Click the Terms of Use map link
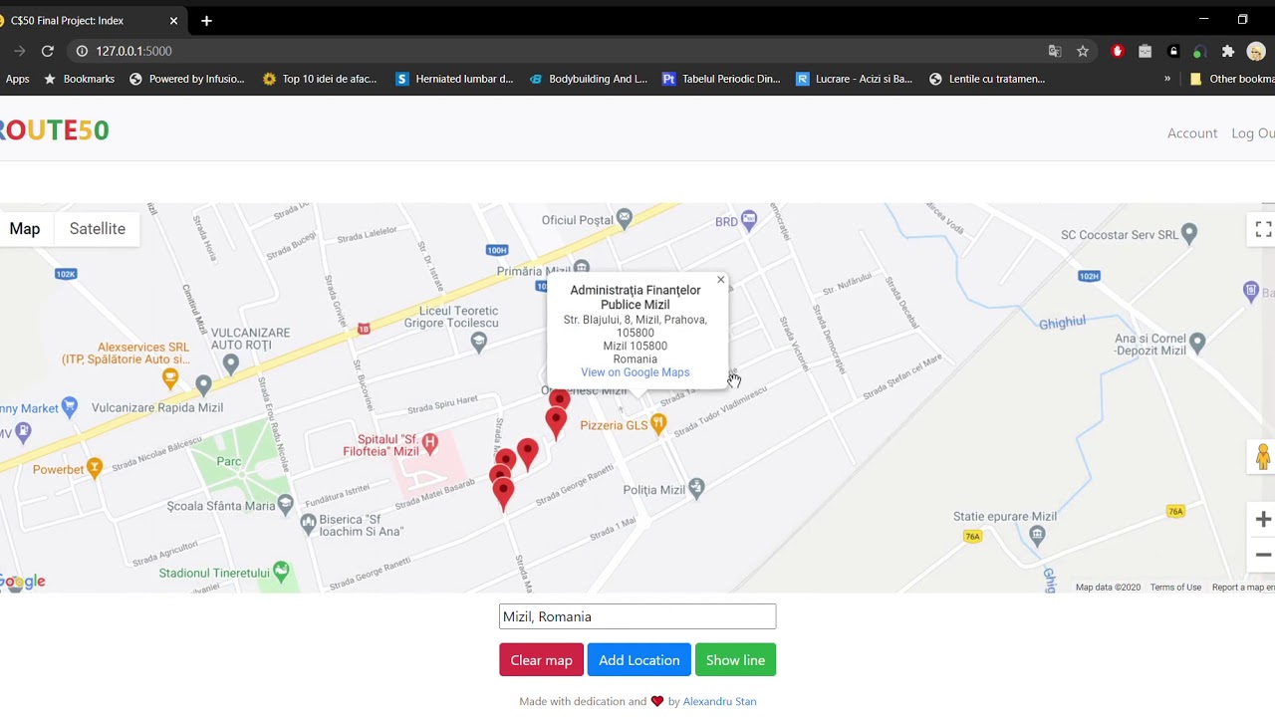The height and width of the screenshot is (717, 1275). [x=1175, y=588]
